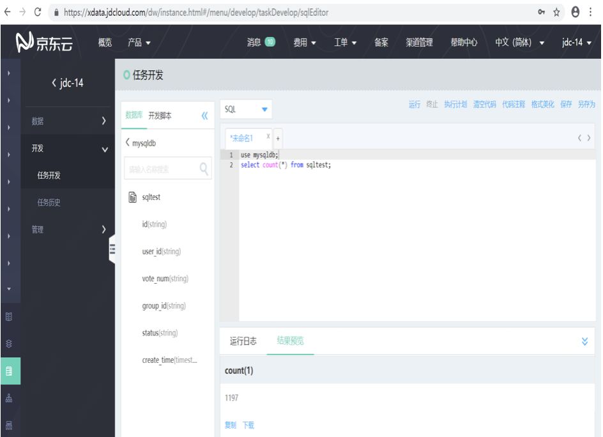603x437 pixels.
Task: Add a new editor tab with plus
Action: [278, 139]
